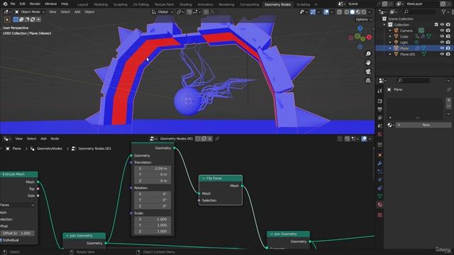Open the Output properties tab
This screenshot has height=255, width=454.
[380, 109]
